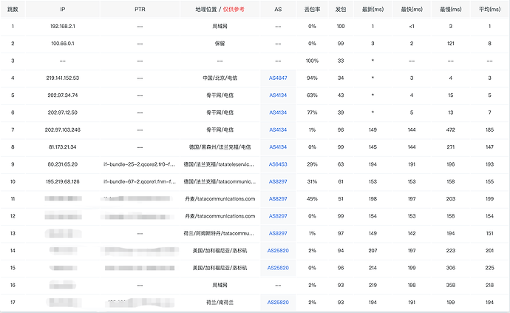The height and width of the screenshot is (313, 510).
Task: Click the 地理位置 / 仅供参考 column header
Action: coord(220,9)
